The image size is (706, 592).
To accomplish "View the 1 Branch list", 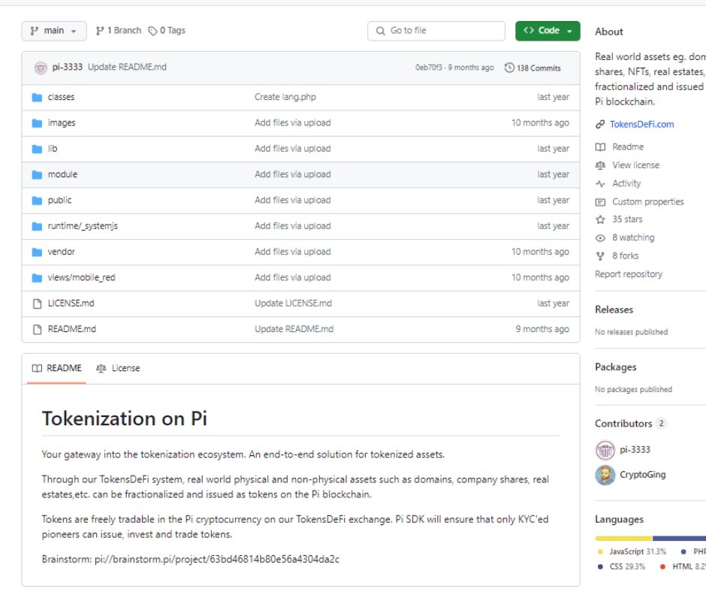I will point(119,31).
